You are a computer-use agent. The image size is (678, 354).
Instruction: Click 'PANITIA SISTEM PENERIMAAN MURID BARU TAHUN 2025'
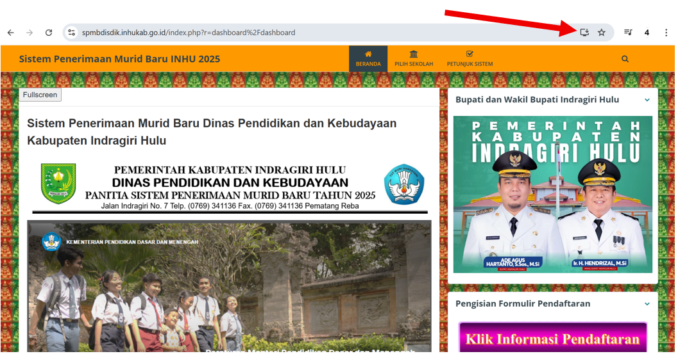pyautogui.click(x=230, y=195)
